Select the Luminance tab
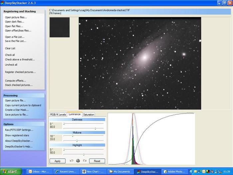This screenshot has height=175, width=233. pos(75,114)
